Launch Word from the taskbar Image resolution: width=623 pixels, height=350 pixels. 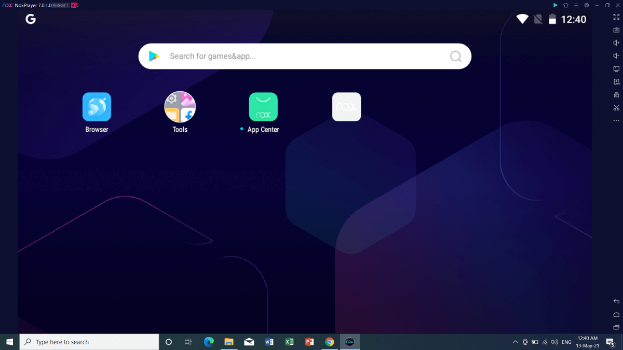[269, 342]
